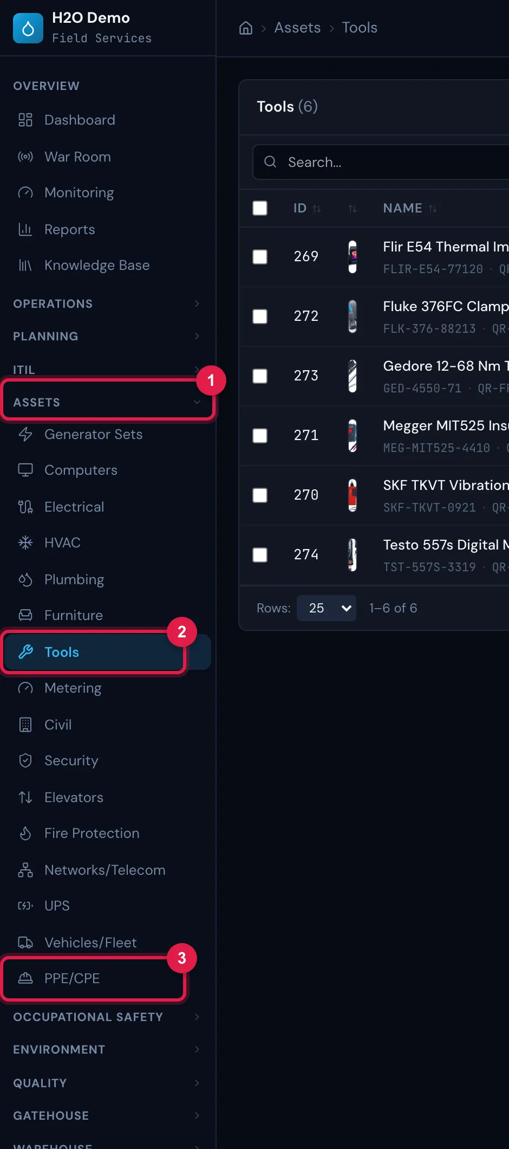Screen dimensions: 509x1149
Task: Open the Rows per page dropdown
Action: coord(327,608)
